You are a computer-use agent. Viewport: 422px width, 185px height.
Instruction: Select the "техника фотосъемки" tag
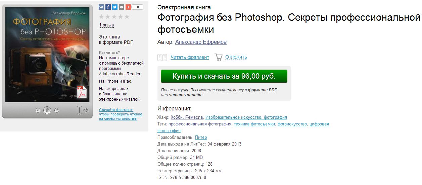(254, 124)
